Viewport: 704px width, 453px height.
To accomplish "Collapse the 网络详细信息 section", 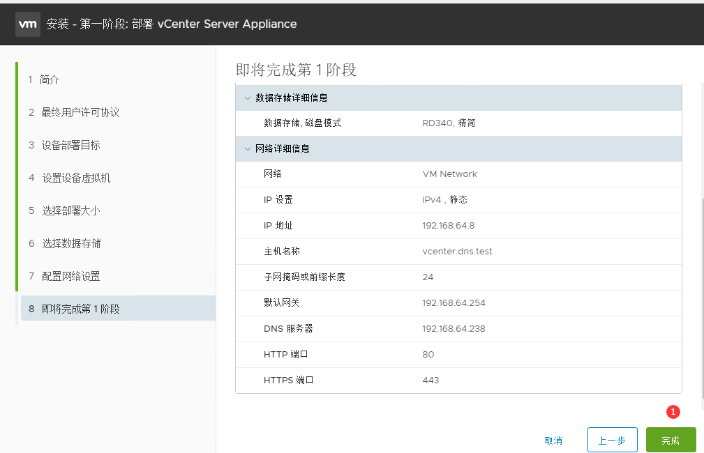I will pos(248,149).
